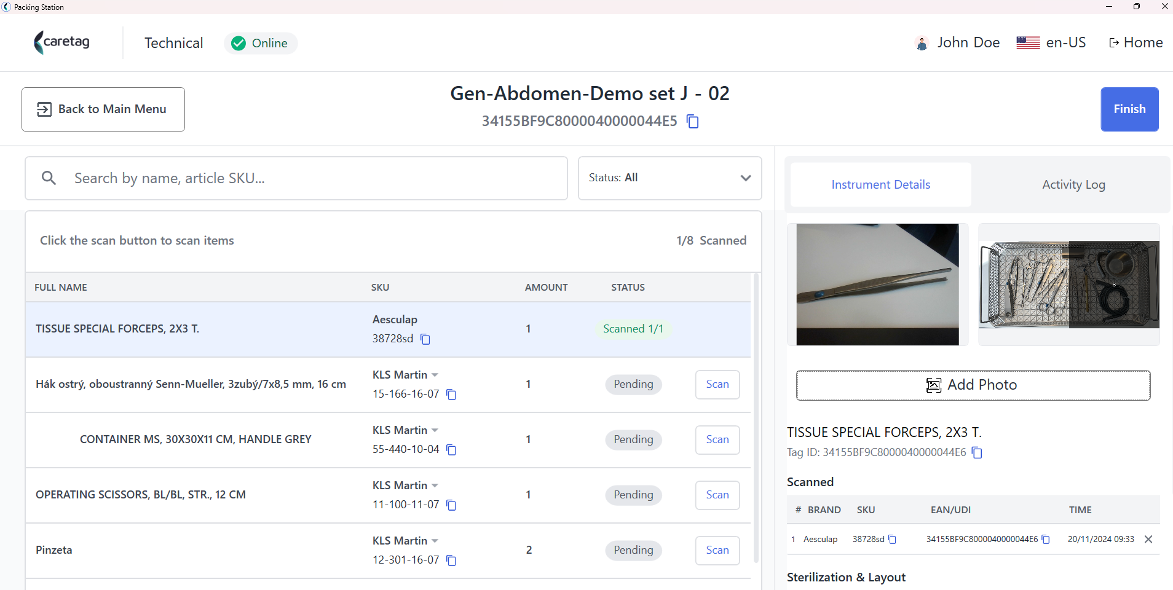Image resolution: width=1173 pixels, height=590 pixels.
Task: Click Add Photo button
Action: coord(973,385)
